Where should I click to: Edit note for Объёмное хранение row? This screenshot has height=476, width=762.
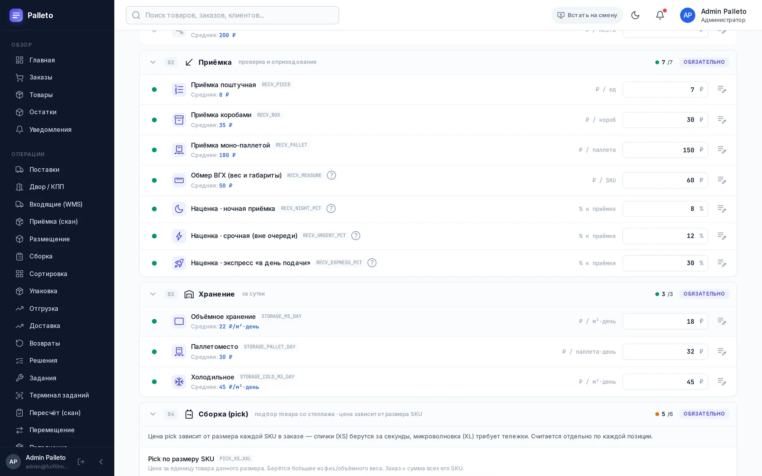click(x=722, y=321)
